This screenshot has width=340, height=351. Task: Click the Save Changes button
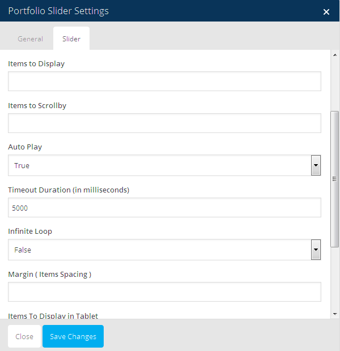(x=73, y=336)
